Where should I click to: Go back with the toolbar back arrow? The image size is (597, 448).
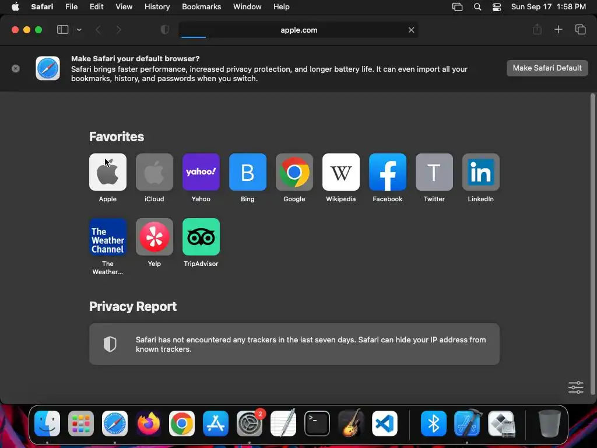point(98,30)
